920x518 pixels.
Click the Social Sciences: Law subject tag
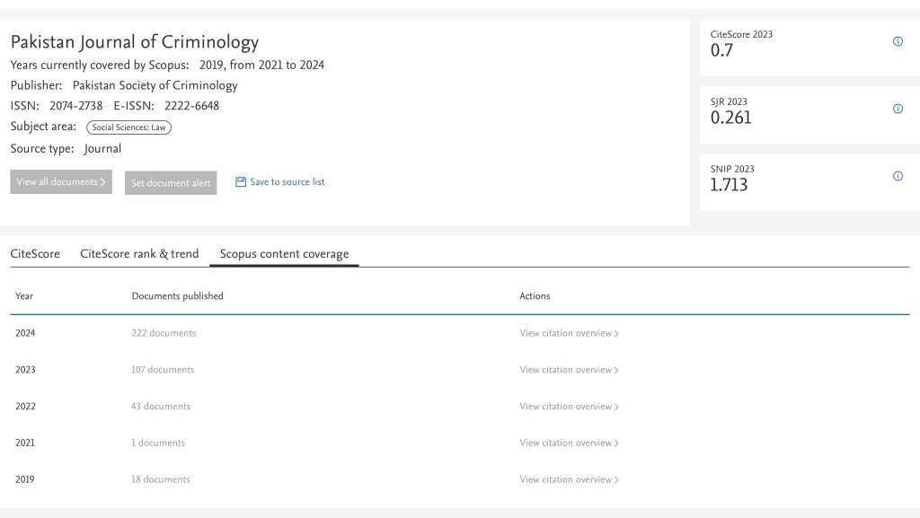pos(129,127)
